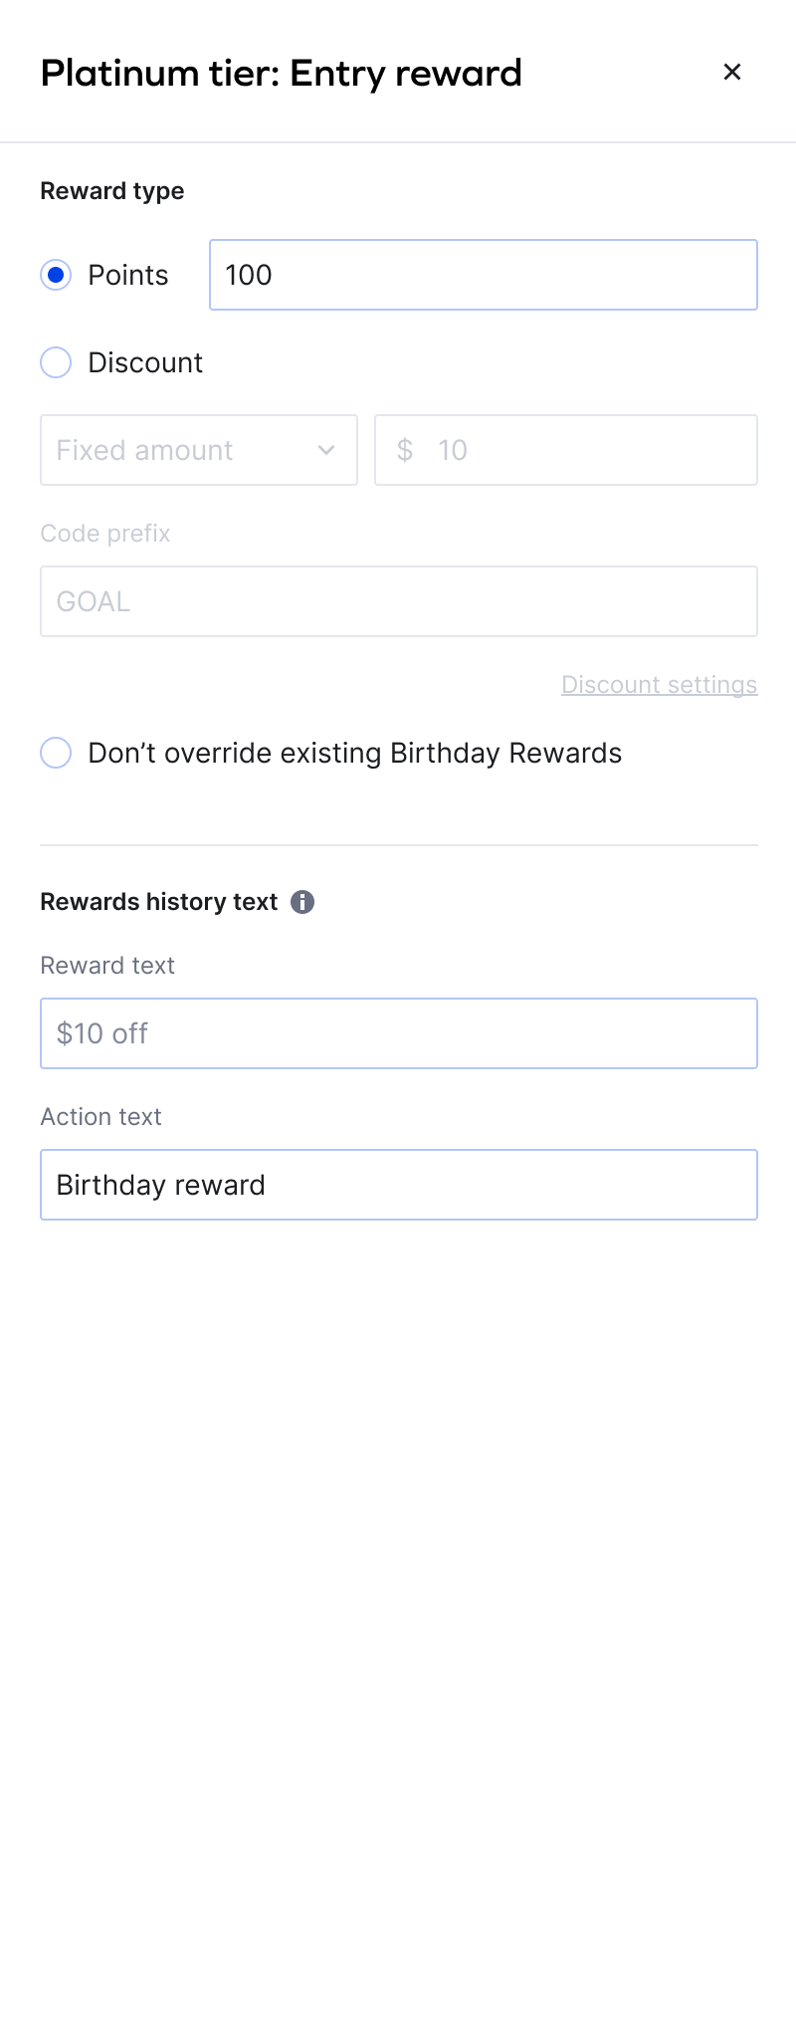Screen dimensions: 796x2023
Task: Click the points value field showing 100
Action: (483, 275)
